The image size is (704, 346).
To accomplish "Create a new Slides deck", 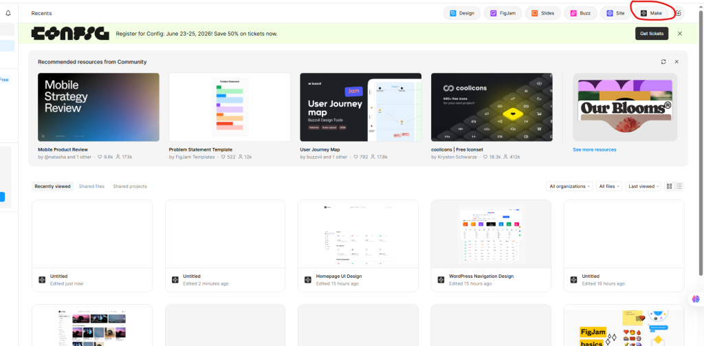I will pyautogui.click(x=543, y=13).
